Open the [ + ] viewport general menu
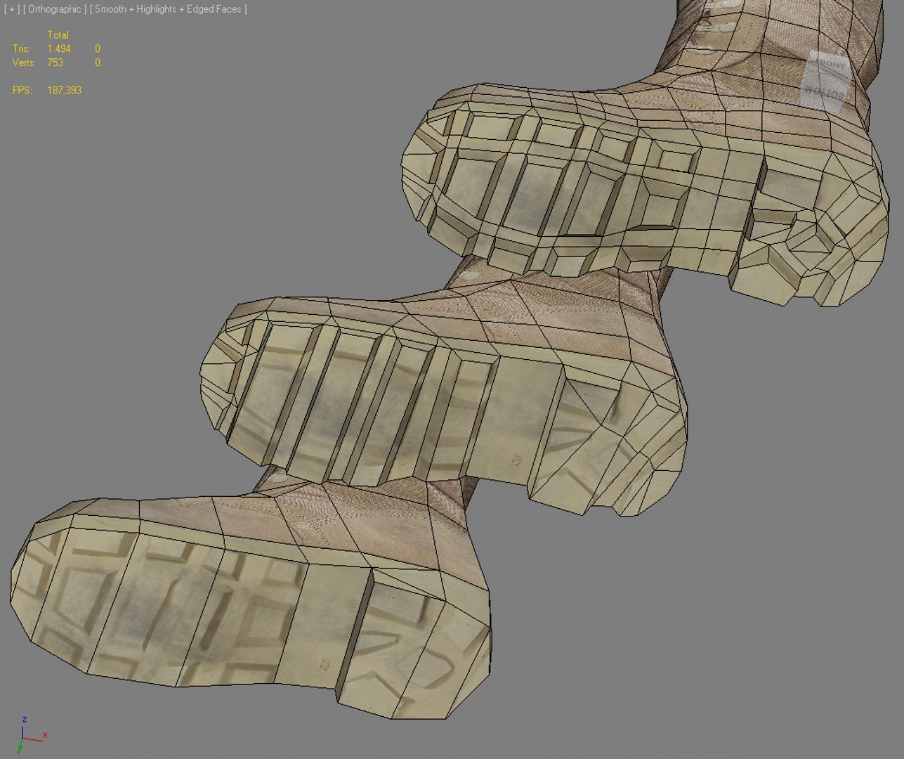The image size is (904, 759). click(x=12, y=9)
